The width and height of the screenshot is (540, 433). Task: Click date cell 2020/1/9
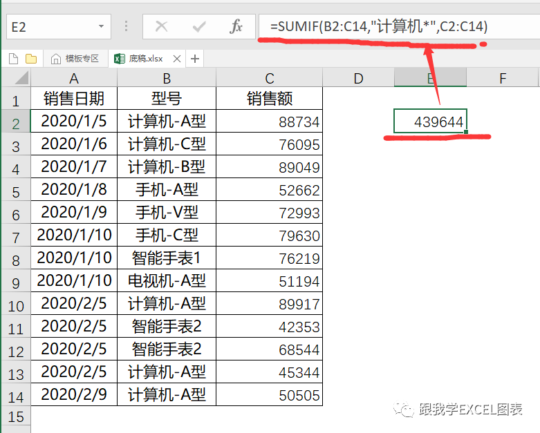click(74, 212)
